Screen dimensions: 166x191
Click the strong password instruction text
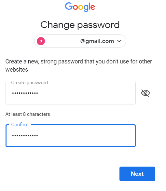pyautogui.click(x=79, y=65)
